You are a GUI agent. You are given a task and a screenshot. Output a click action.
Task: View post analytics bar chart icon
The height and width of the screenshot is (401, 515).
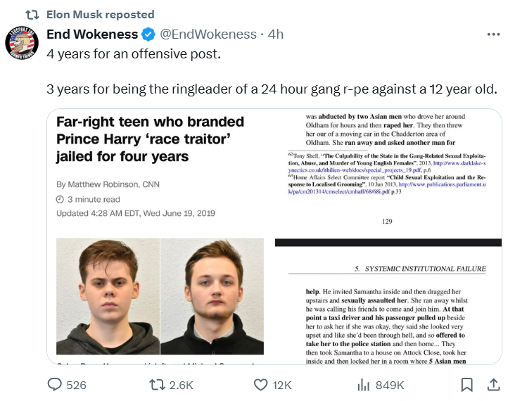click(364, 385)
